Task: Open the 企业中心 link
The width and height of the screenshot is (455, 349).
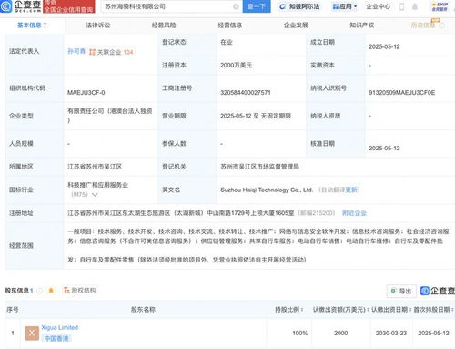Action: pyautogui.click(x=378, y=6)
